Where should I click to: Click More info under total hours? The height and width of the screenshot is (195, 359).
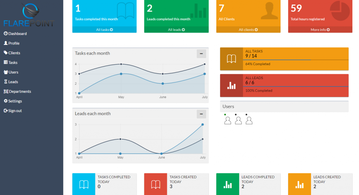(320, 30)
